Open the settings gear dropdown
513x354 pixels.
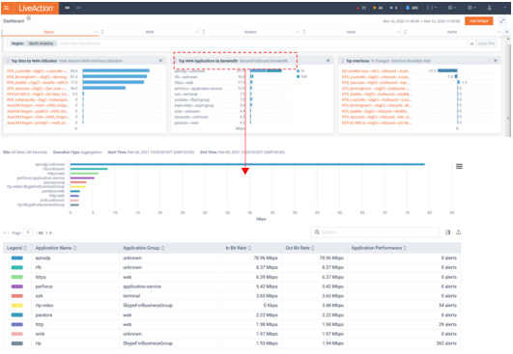tap(471, 8)
